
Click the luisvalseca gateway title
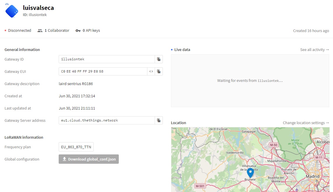coord(39,8)
